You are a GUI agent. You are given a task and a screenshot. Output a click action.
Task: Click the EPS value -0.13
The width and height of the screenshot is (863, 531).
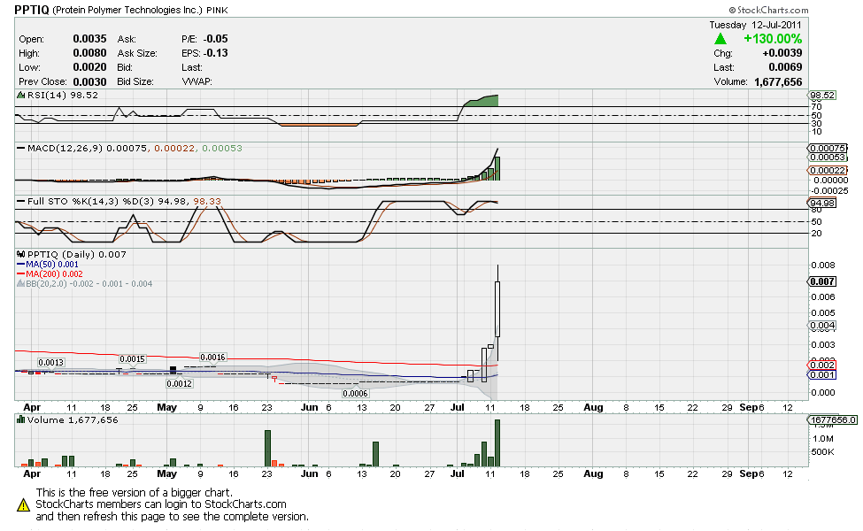point(215,53)
